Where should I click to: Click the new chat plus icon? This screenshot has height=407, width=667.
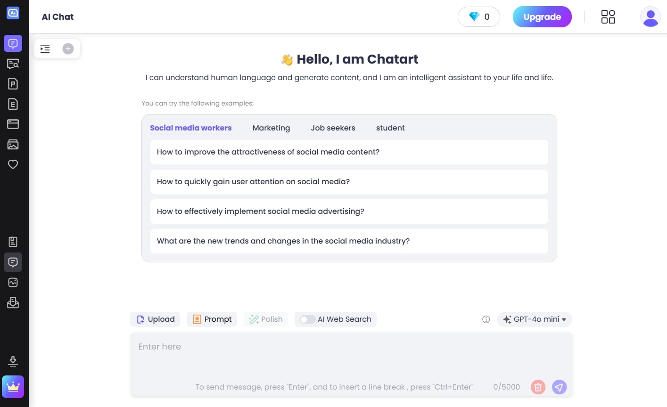(x=68, y=49)
